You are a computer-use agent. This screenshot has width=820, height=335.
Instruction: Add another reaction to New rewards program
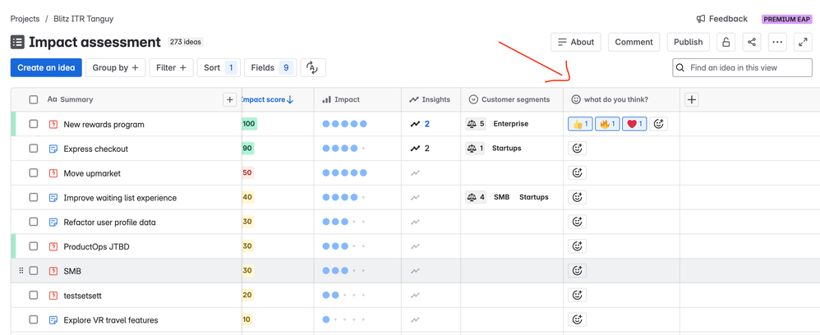658,124
